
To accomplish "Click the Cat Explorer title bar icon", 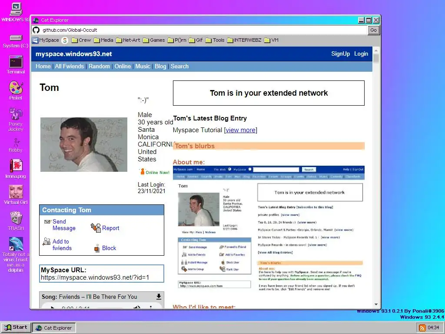I will (36, 20).
